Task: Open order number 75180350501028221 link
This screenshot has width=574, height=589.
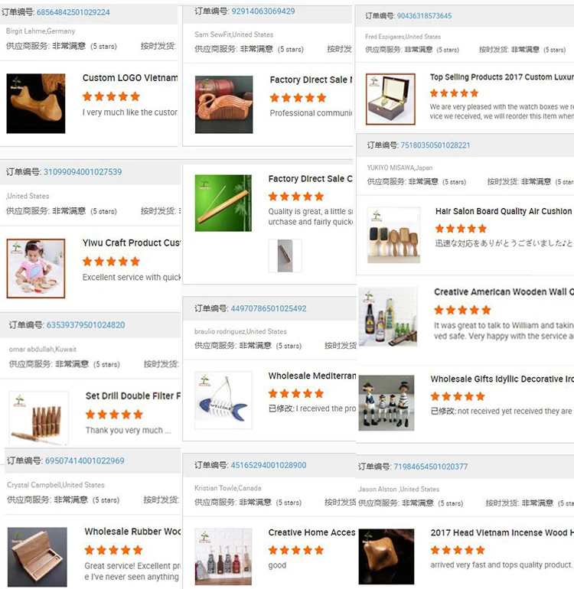Action: pyautogui.click(x=435, y=145)
